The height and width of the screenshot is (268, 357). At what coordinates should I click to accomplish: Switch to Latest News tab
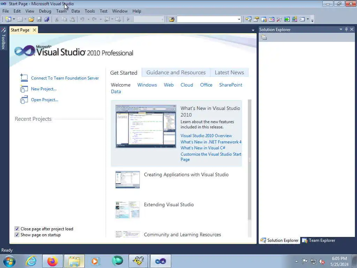(229, 73)
